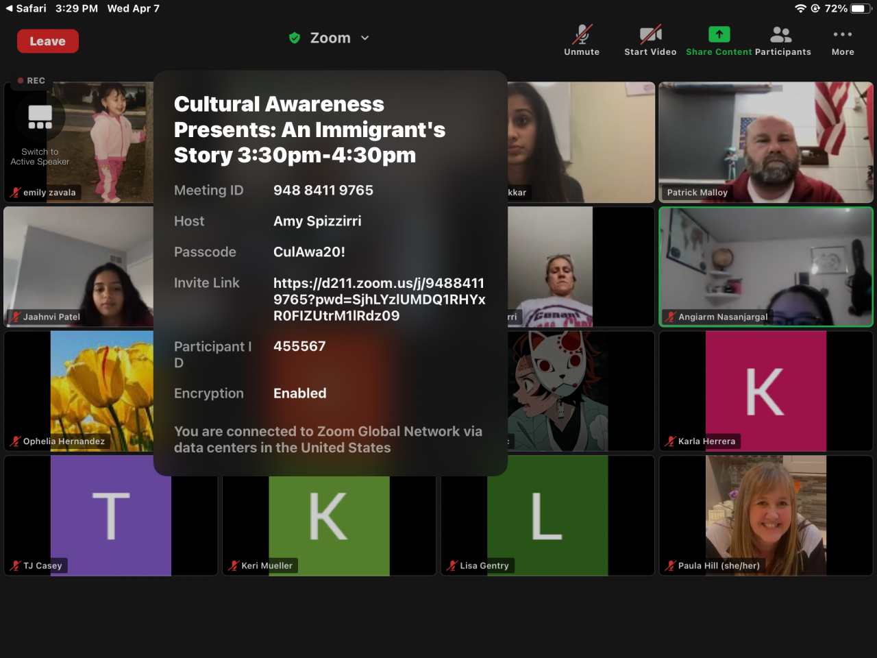Screen dimensions: 877x658
Task: Tap the screen rotation lock status icon
Action: click(815, 8)
